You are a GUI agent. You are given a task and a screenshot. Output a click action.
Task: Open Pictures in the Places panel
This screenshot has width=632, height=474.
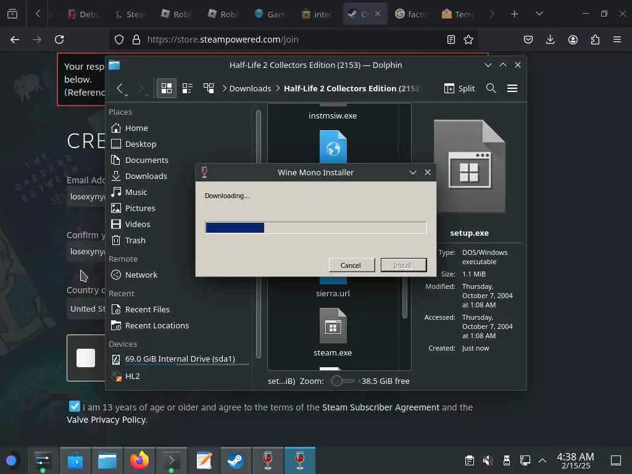coord(133,209)
